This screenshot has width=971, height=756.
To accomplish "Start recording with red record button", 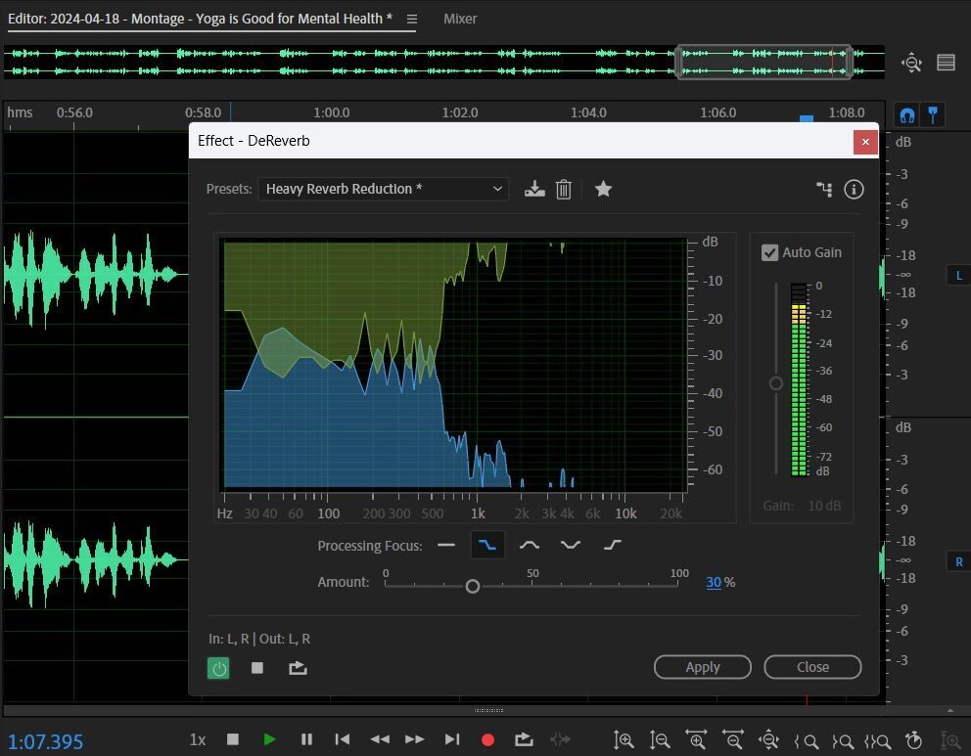I will pos(488,740).
